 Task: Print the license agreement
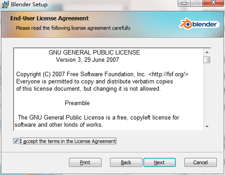coord(85,162)
